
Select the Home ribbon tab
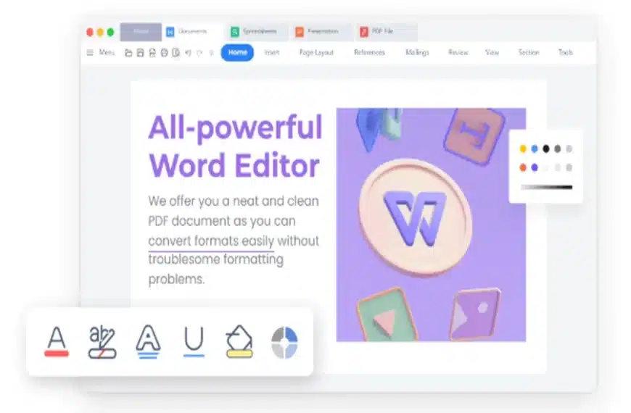pyautogui.click(x=237, y=53)
